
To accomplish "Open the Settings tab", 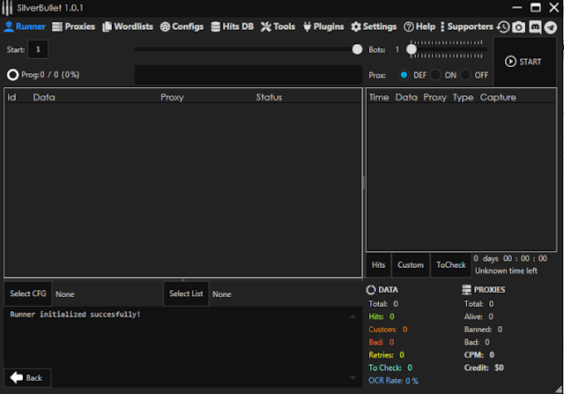I will click(374, 26).
